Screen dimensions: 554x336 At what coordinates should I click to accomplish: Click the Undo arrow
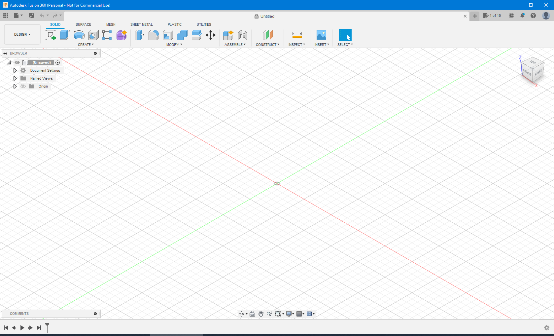click(42, 16)
